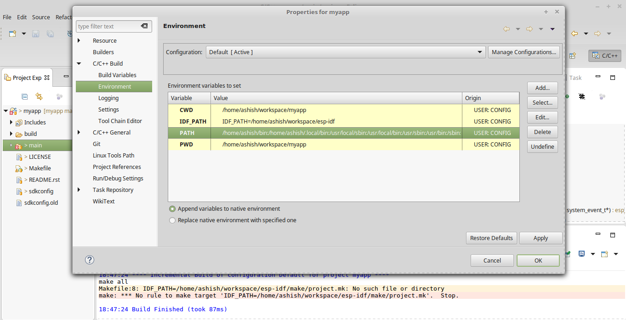This screenshot has height=320, width=626.
Task: Open the Edit menu
Action: click(x=22, y=17)
